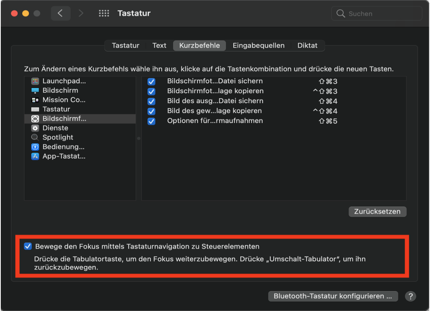This screenshot has height=311, width=430.
Task: Select the Spotlight magnifier icon
Action: click(35, 138)
